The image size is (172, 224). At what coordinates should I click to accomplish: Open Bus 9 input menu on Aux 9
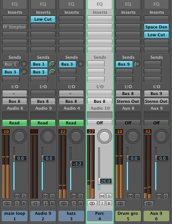point(156,94)
